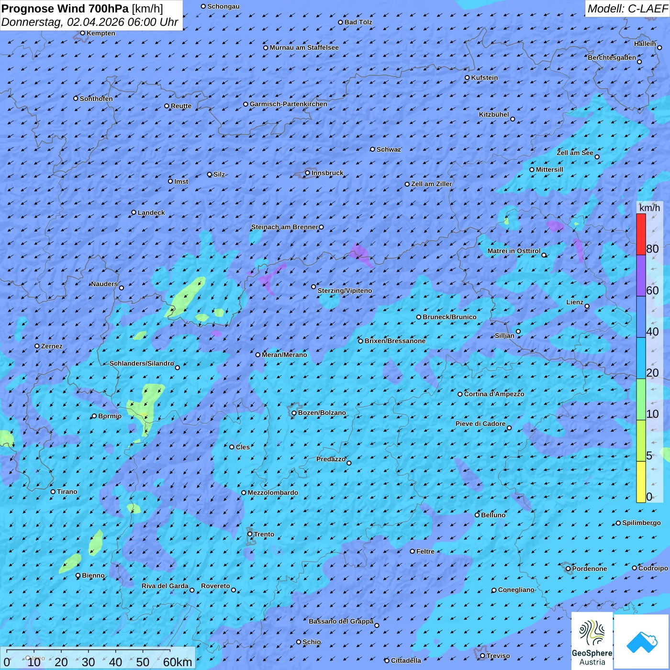
Task: Select the Codroipo city label
Action: point(653,568)
